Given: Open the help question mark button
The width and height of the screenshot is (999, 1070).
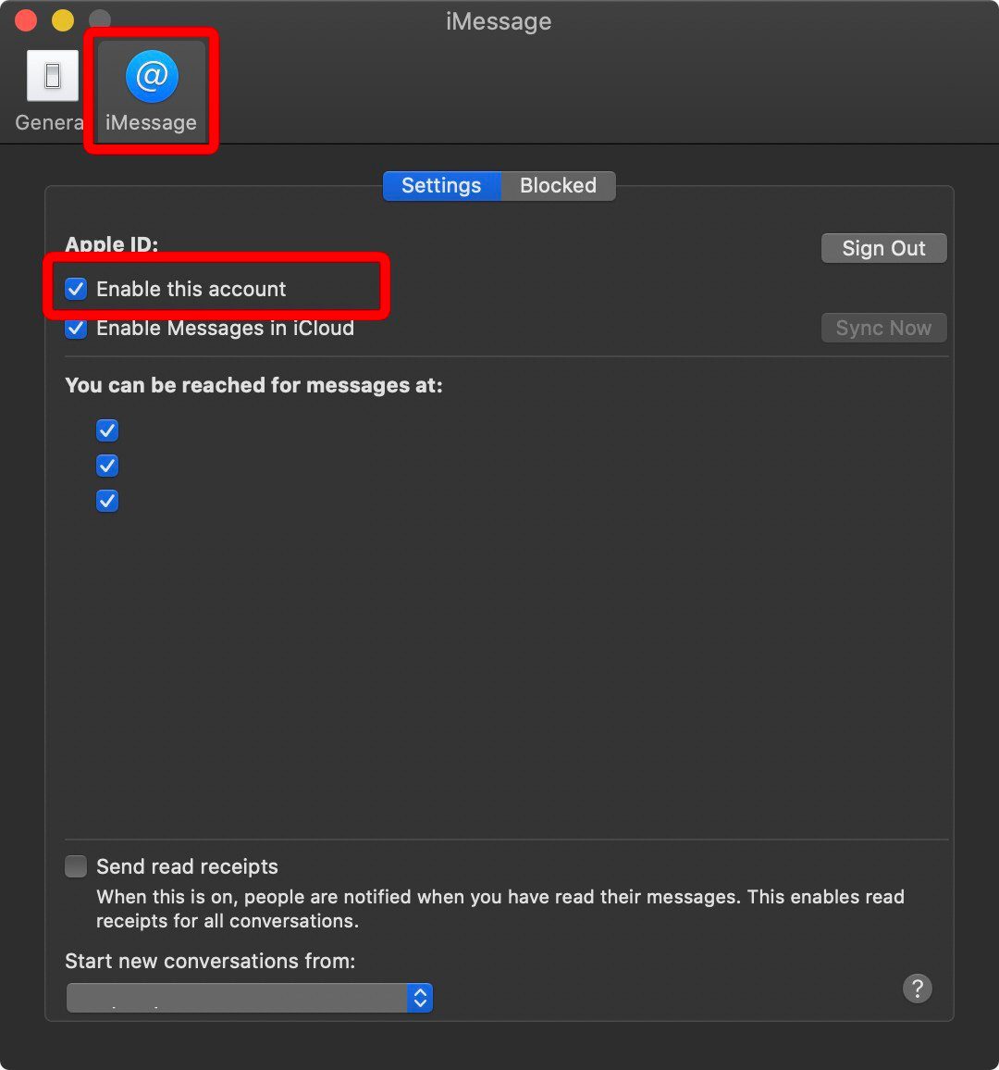Looking at the screenshot, I should pos(918,988).
